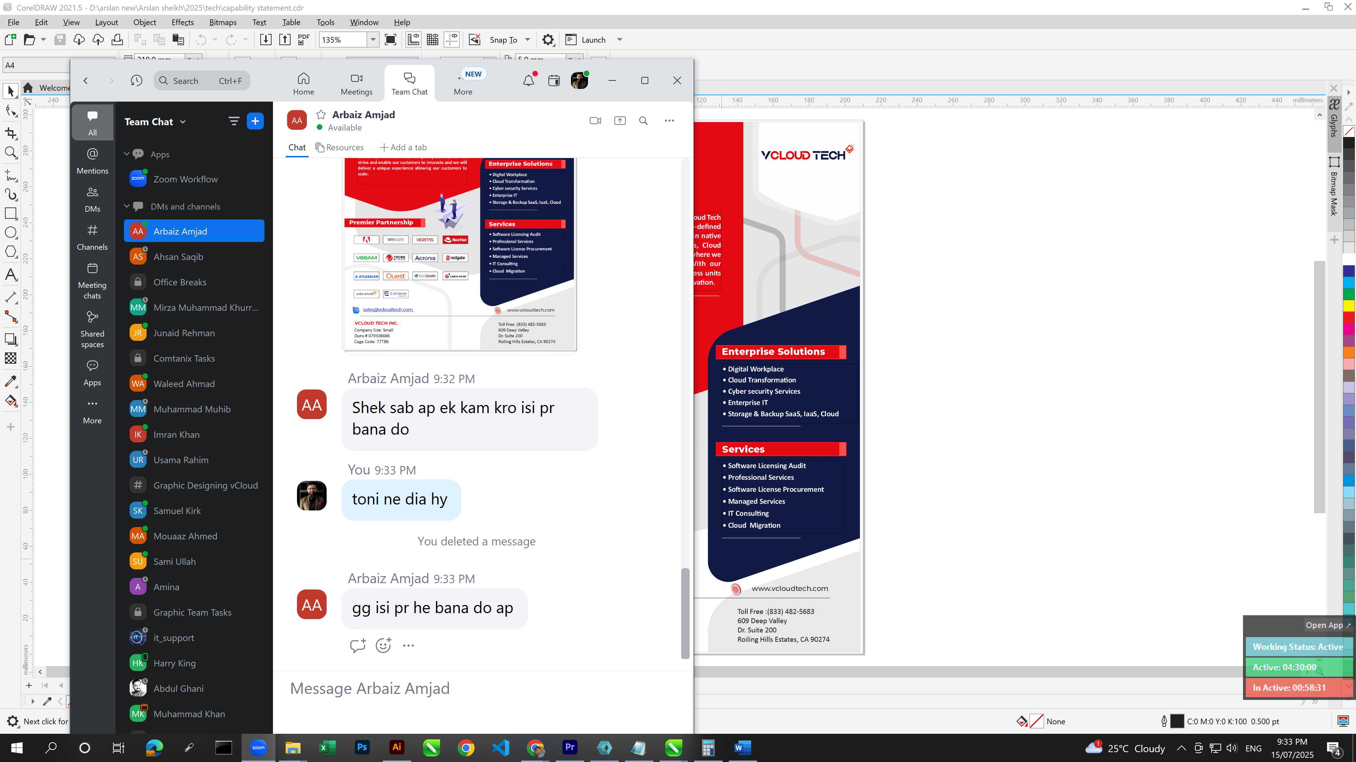Click the Export icon in CorelDRAW toolbar

(x=285, y=40)
